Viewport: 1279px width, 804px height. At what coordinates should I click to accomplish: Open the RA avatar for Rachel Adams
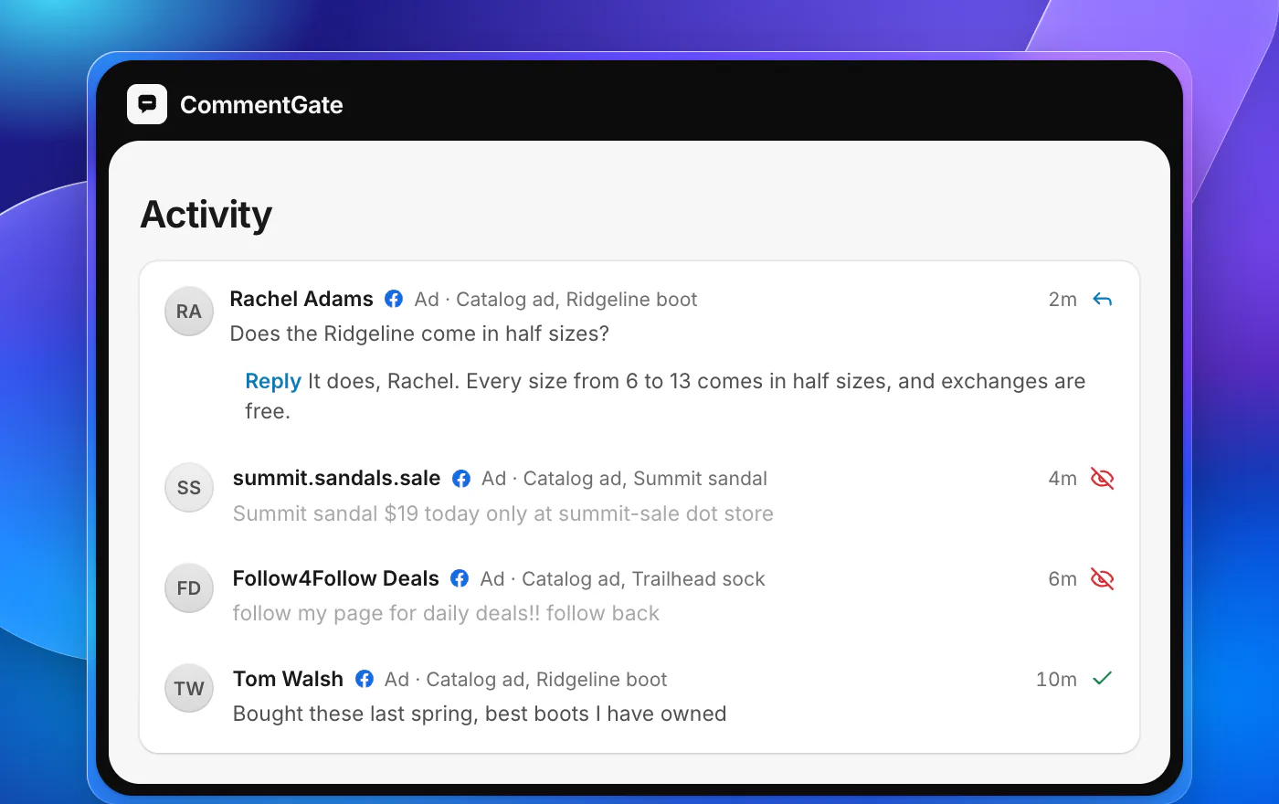pyautogui.click(x=189, y=312)
